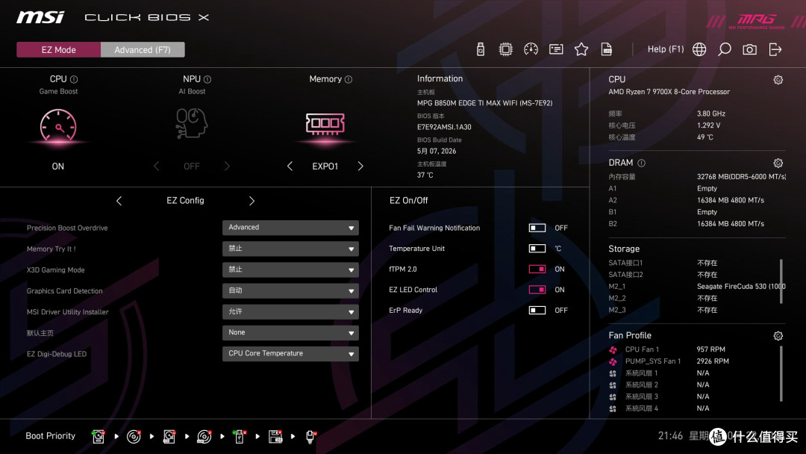Toggle Fan Fail Warning Notification switch
The height and width of the screenshot is (454, 806).
tap(537, 228)
